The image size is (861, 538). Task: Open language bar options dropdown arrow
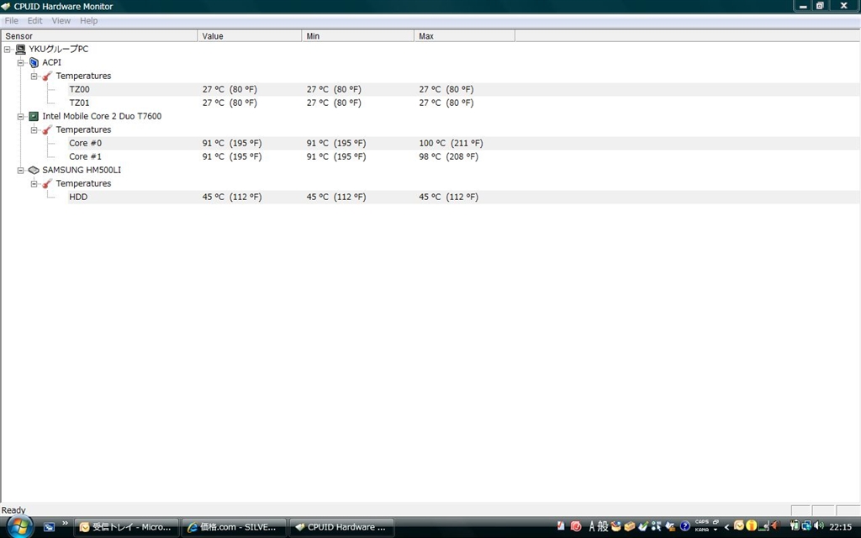coord(716,530)
